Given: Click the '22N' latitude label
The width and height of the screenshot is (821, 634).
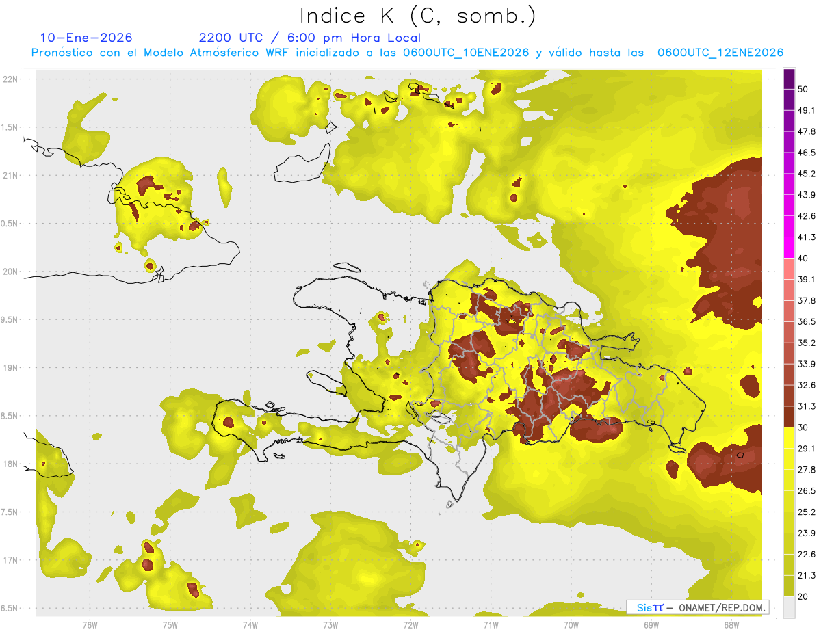Looking at the screenshot, I should [11, 79].
